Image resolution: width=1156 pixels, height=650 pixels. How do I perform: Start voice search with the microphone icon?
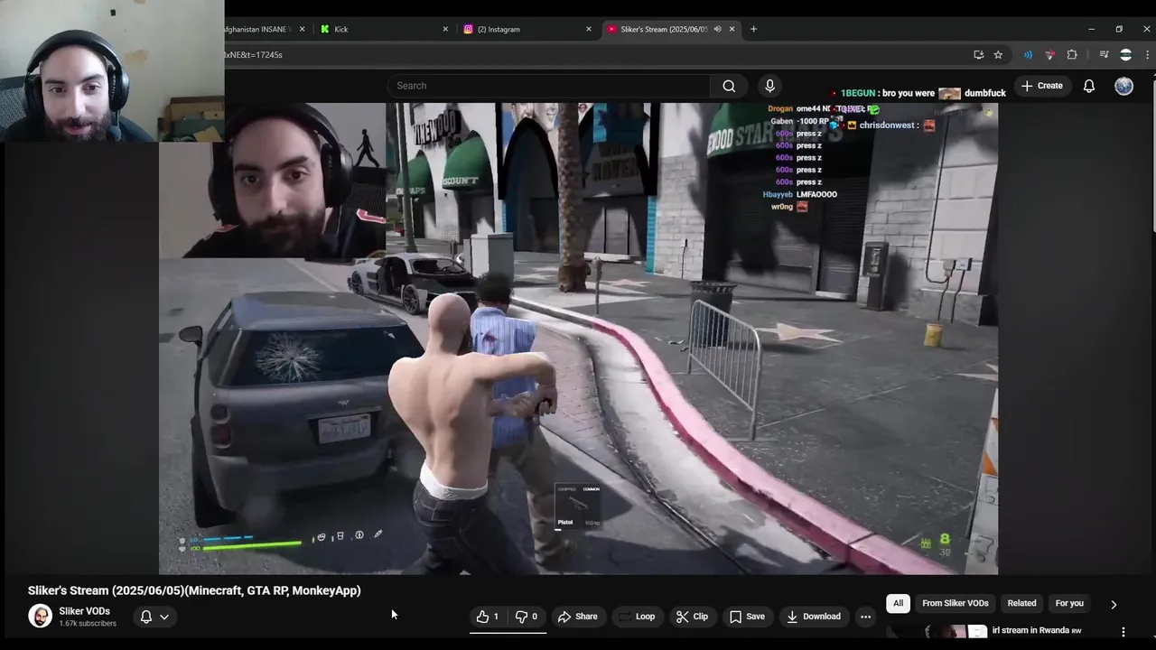click(x=769, y=86)
